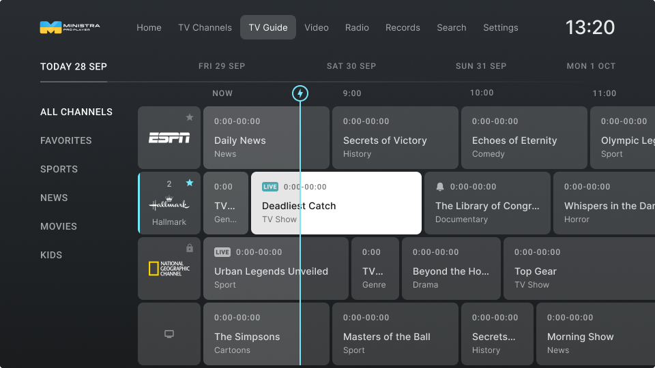This screenshot has width=655, height=368.
Task: Open the Search page
Action: [x=451, y=28]
